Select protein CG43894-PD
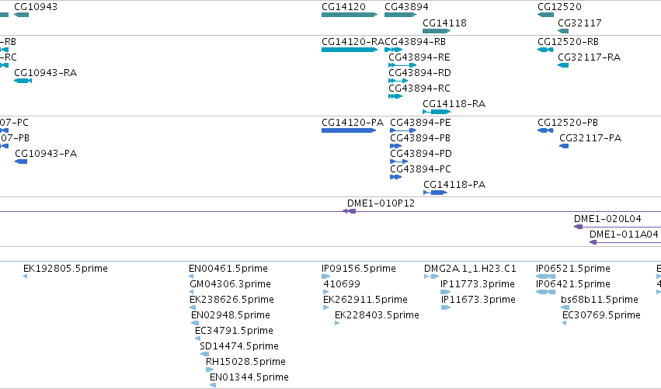661x389 pixels. (x=421, y=154)
